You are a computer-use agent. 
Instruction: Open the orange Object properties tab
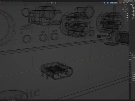point(130,68)
